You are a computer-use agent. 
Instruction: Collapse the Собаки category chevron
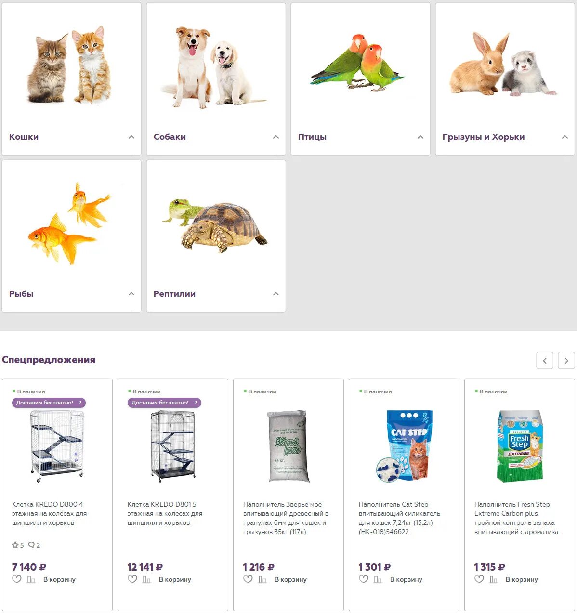(276, 137)
